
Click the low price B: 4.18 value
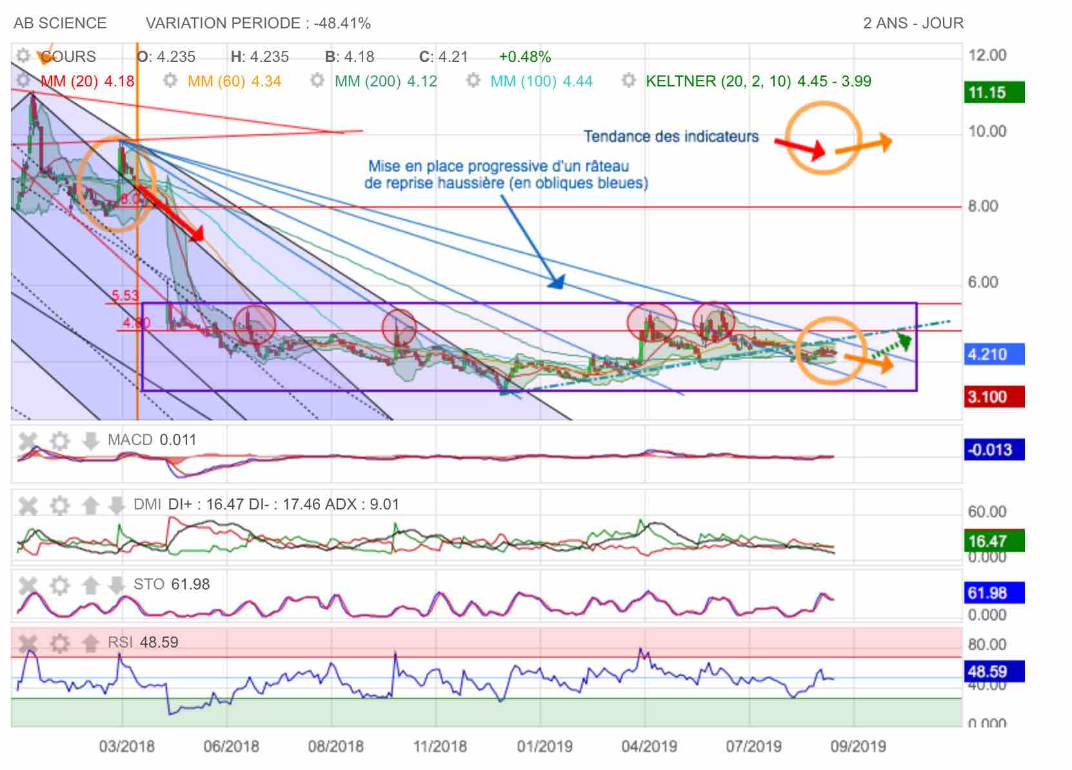tap(350, 57)
